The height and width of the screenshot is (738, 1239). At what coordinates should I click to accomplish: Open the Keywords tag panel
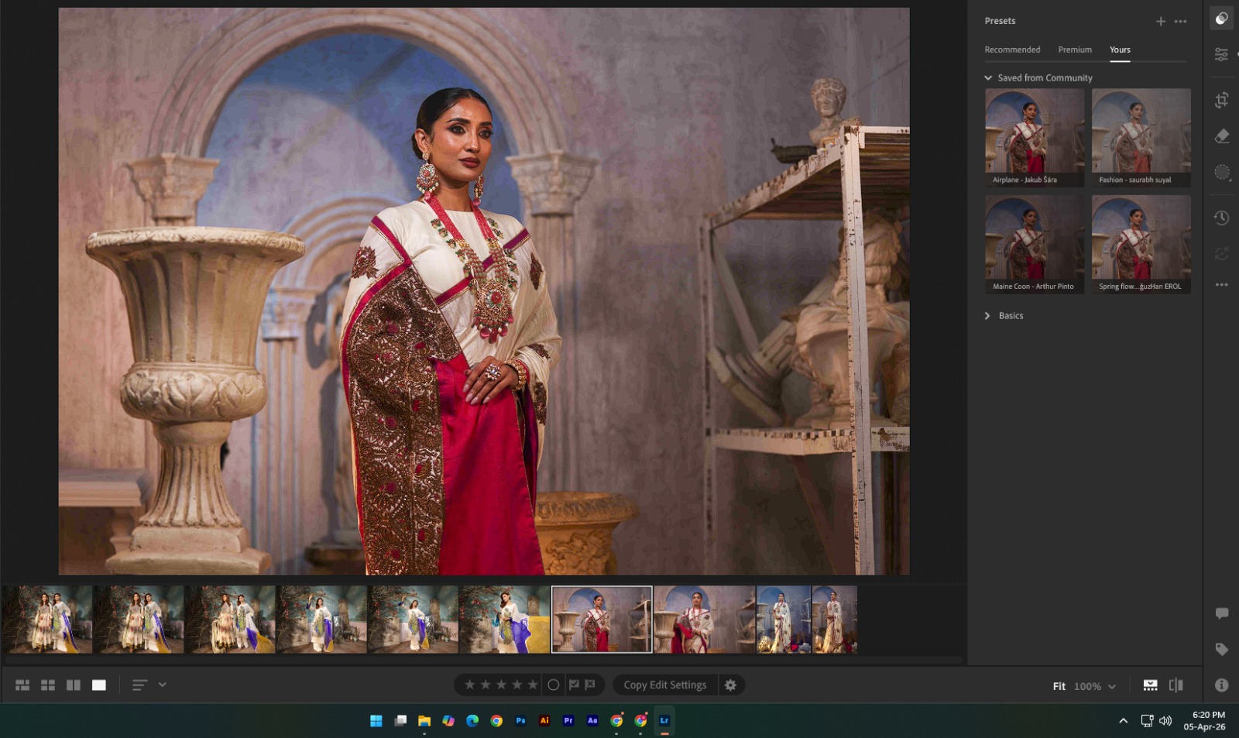tap(1221, 649)
